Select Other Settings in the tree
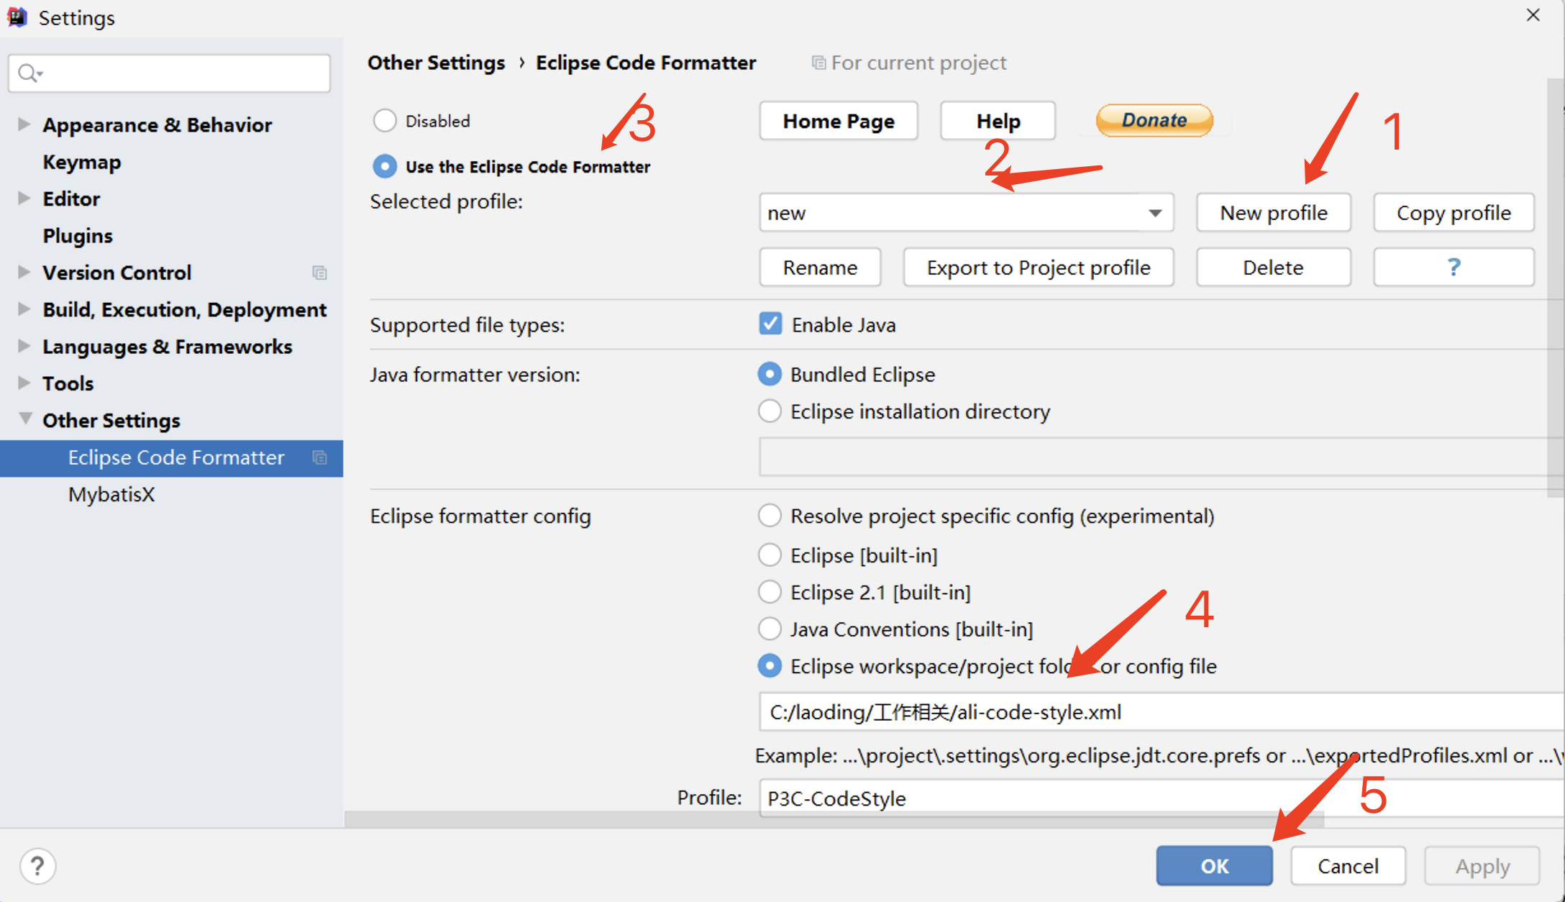Viewport: 1565px width, 902px height. [111, 421]
